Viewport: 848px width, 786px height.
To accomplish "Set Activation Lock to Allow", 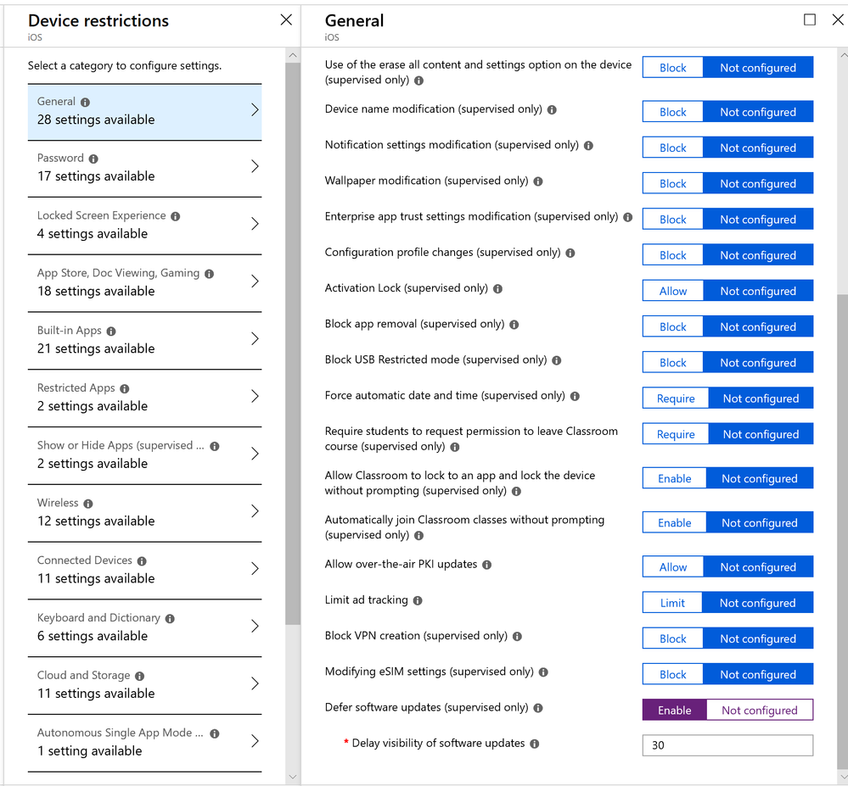I will pos(673,291).
